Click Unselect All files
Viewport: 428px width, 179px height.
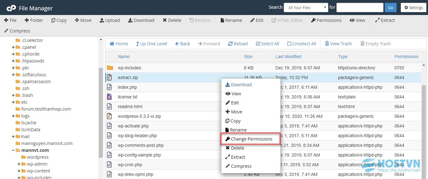[302, 44]
